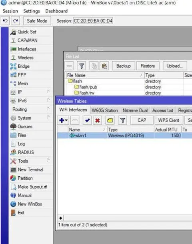Sort interfaces by the Actual MTU column
Viewport: 192px width, 244px height.
pos(168,130)
